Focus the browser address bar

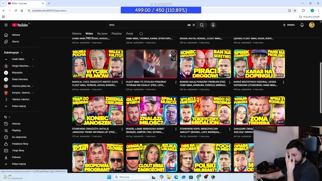pyautogui.click(x=156, y=11)
